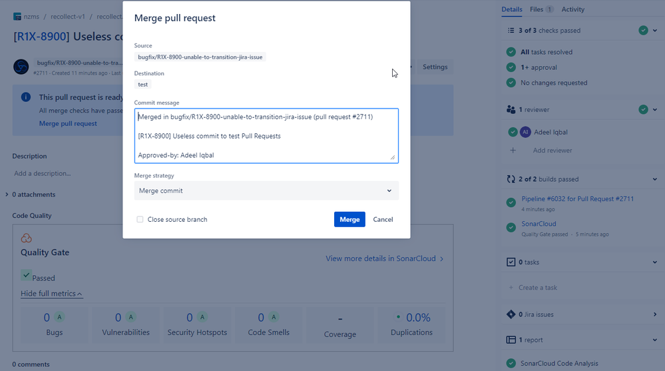Click the Jira diamond icon

[x=511, y=314]
